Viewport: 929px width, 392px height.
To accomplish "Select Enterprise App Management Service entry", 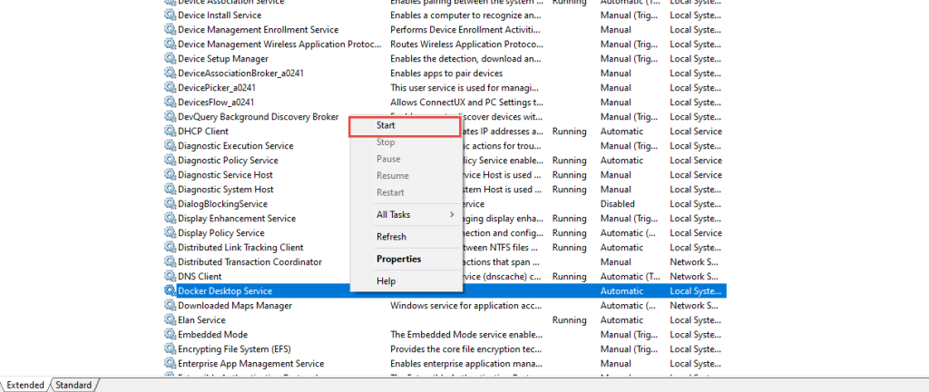I will click(x=250, y=364).
